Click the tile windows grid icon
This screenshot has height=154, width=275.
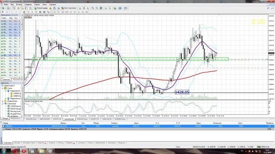[x=101, y=8]
